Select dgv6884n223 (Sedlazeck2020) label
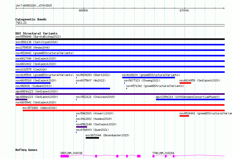Image resolution: width=232 pixels, height=159 pixels. click(37, 97)
